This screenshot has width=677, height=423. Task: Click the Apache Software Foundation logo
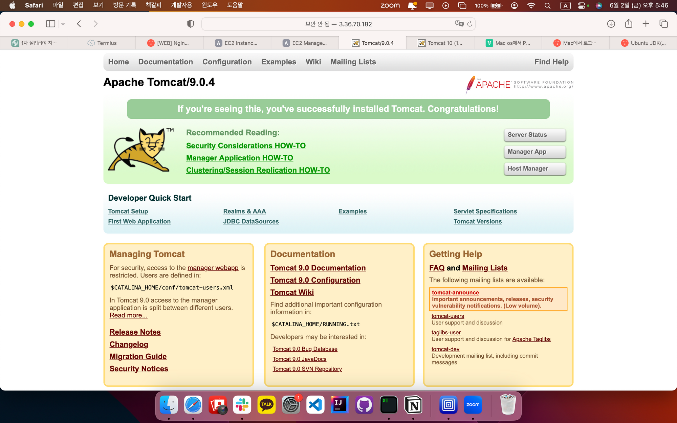[x=520, y=85]
